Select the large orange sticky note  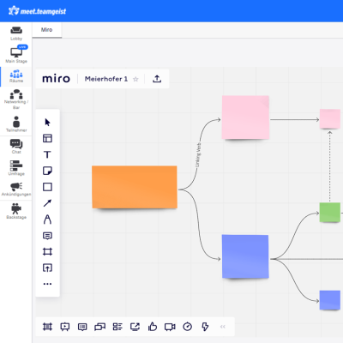coord(135,187)
